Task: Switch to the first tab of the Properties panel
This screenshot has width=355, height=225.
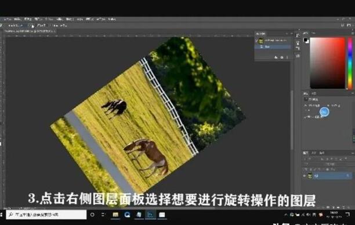Action: coord(306,93)
